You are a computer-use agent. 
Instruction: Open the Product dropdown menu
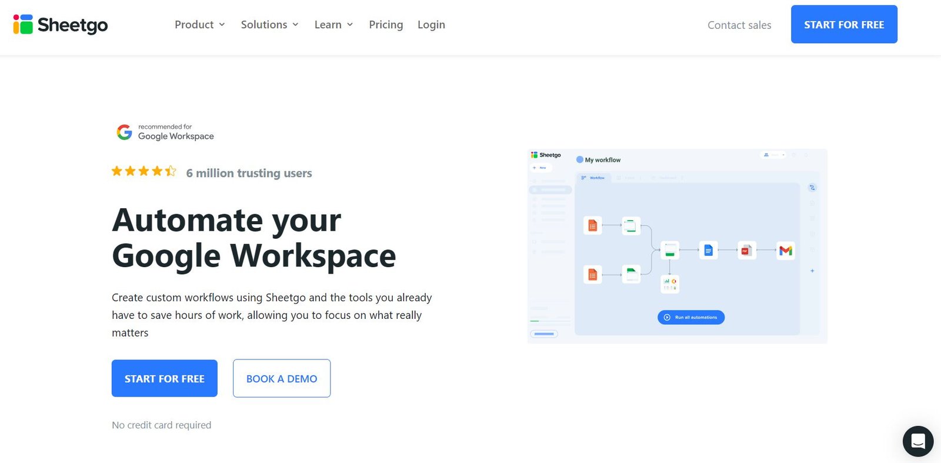(200, 25)
